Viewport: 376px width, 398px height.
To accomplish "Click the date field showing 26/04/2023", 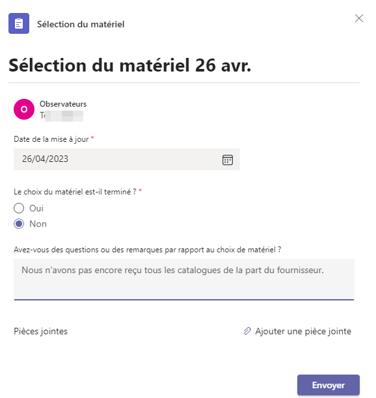I will 127,159.
